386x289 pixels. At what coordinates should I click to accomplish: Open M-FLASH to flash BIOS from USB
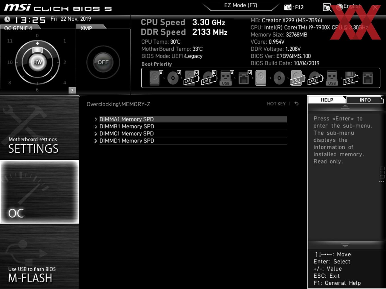[x=39, y=257]
